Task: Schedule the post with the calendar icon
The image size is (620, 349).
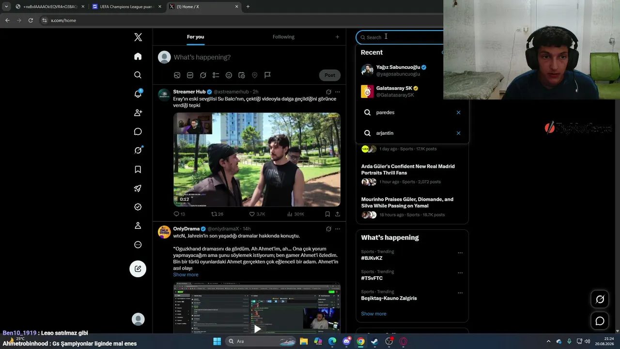Action: click(242, 75)
